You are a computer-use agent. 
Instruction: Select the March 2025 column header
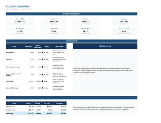click(28, 46)
